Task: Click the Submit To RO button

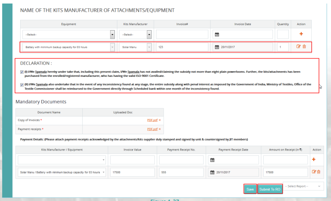Action: click(x=270, y=189)
